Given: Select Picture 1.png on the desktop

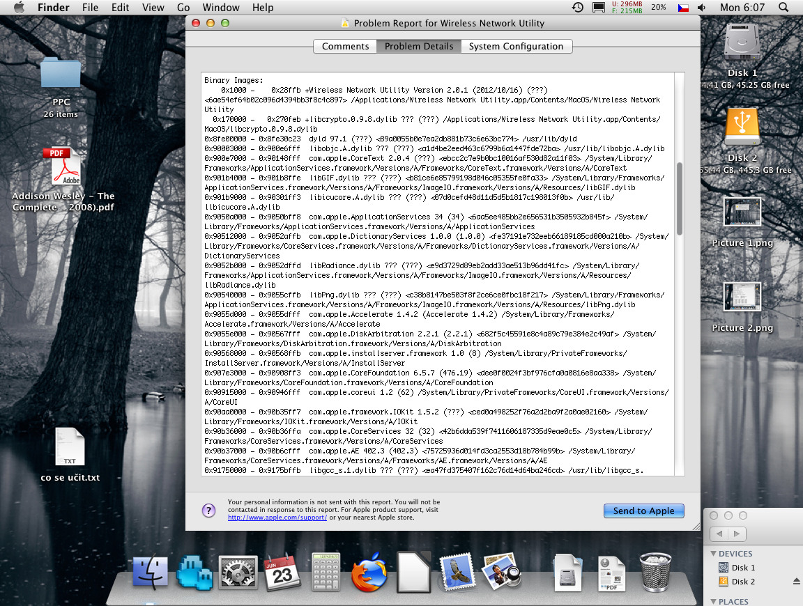Looking at the screenshot, I should point(742,212).
